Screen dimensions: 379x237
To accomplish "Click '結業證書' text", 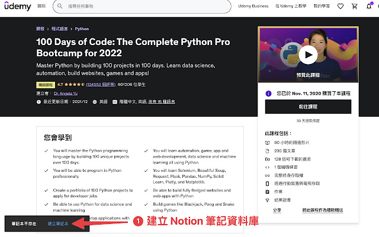I will click(x=282, y=200).
